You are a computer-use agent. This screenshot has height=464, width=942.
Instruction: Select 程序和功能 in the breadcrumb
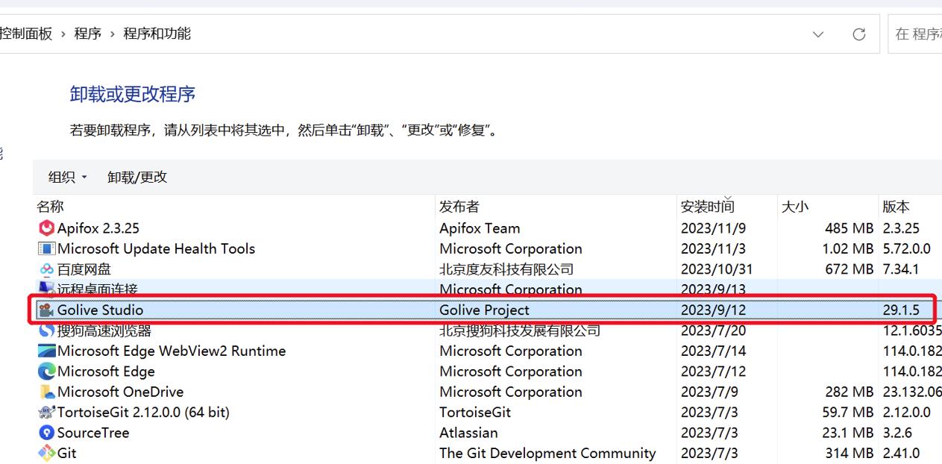point(157,34)
